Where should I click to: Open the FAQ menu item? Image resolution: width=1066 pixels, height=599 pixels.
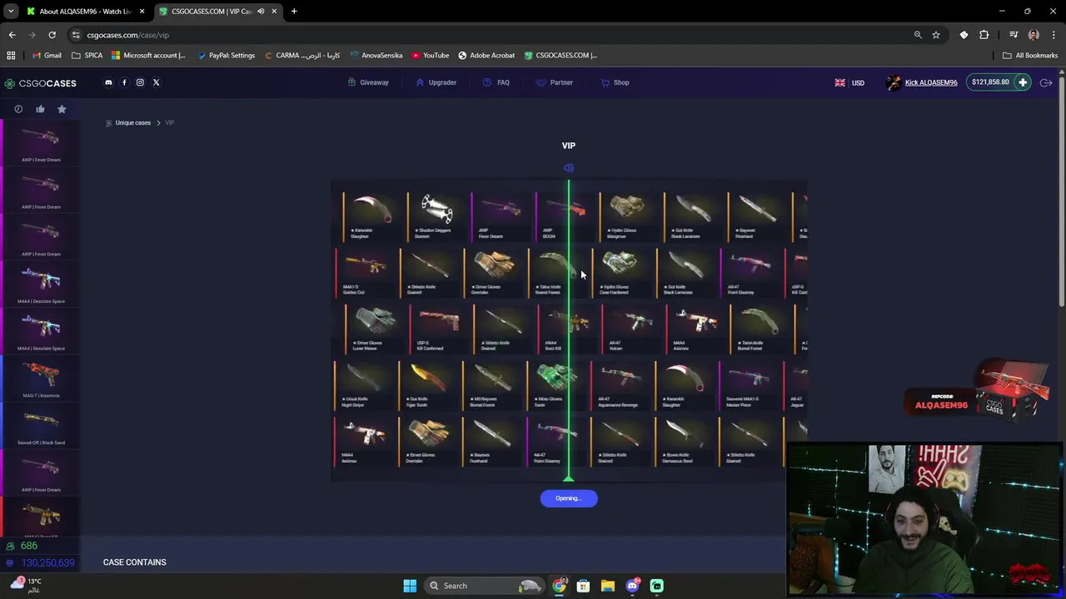coord(496,82)
